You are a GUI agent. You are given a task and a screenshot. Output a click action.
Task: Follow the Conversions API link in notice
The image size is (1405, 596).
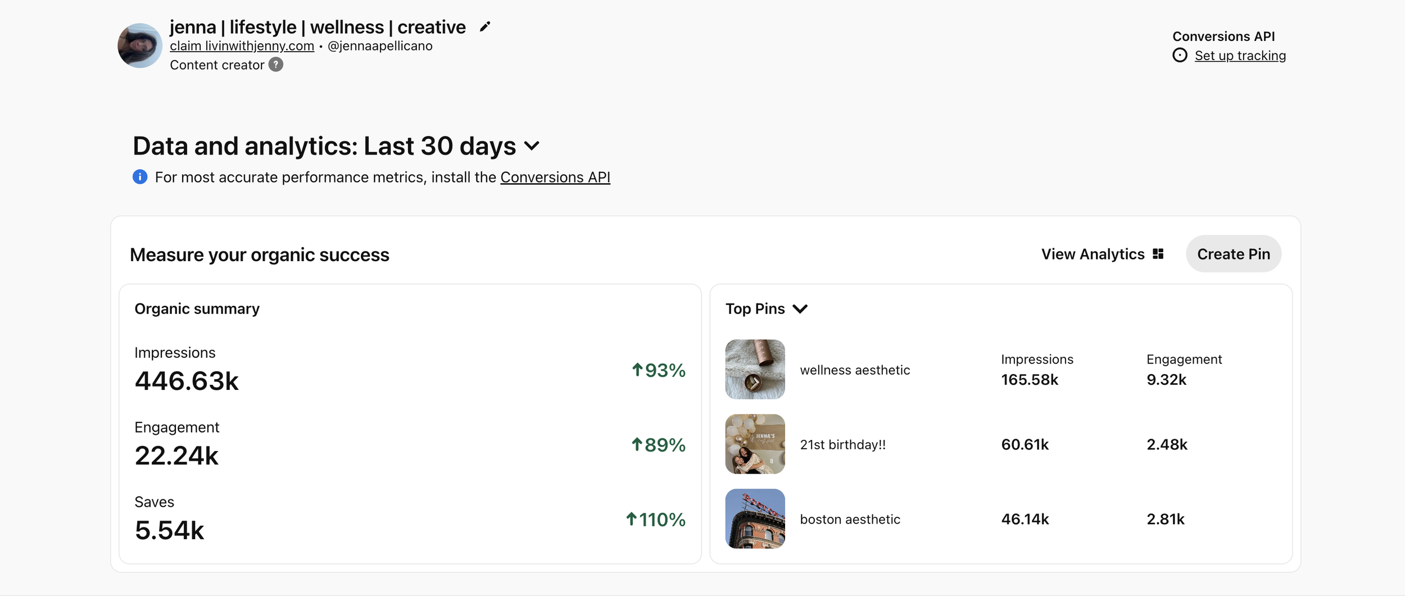pyautogui.click(x=555, y=178)
